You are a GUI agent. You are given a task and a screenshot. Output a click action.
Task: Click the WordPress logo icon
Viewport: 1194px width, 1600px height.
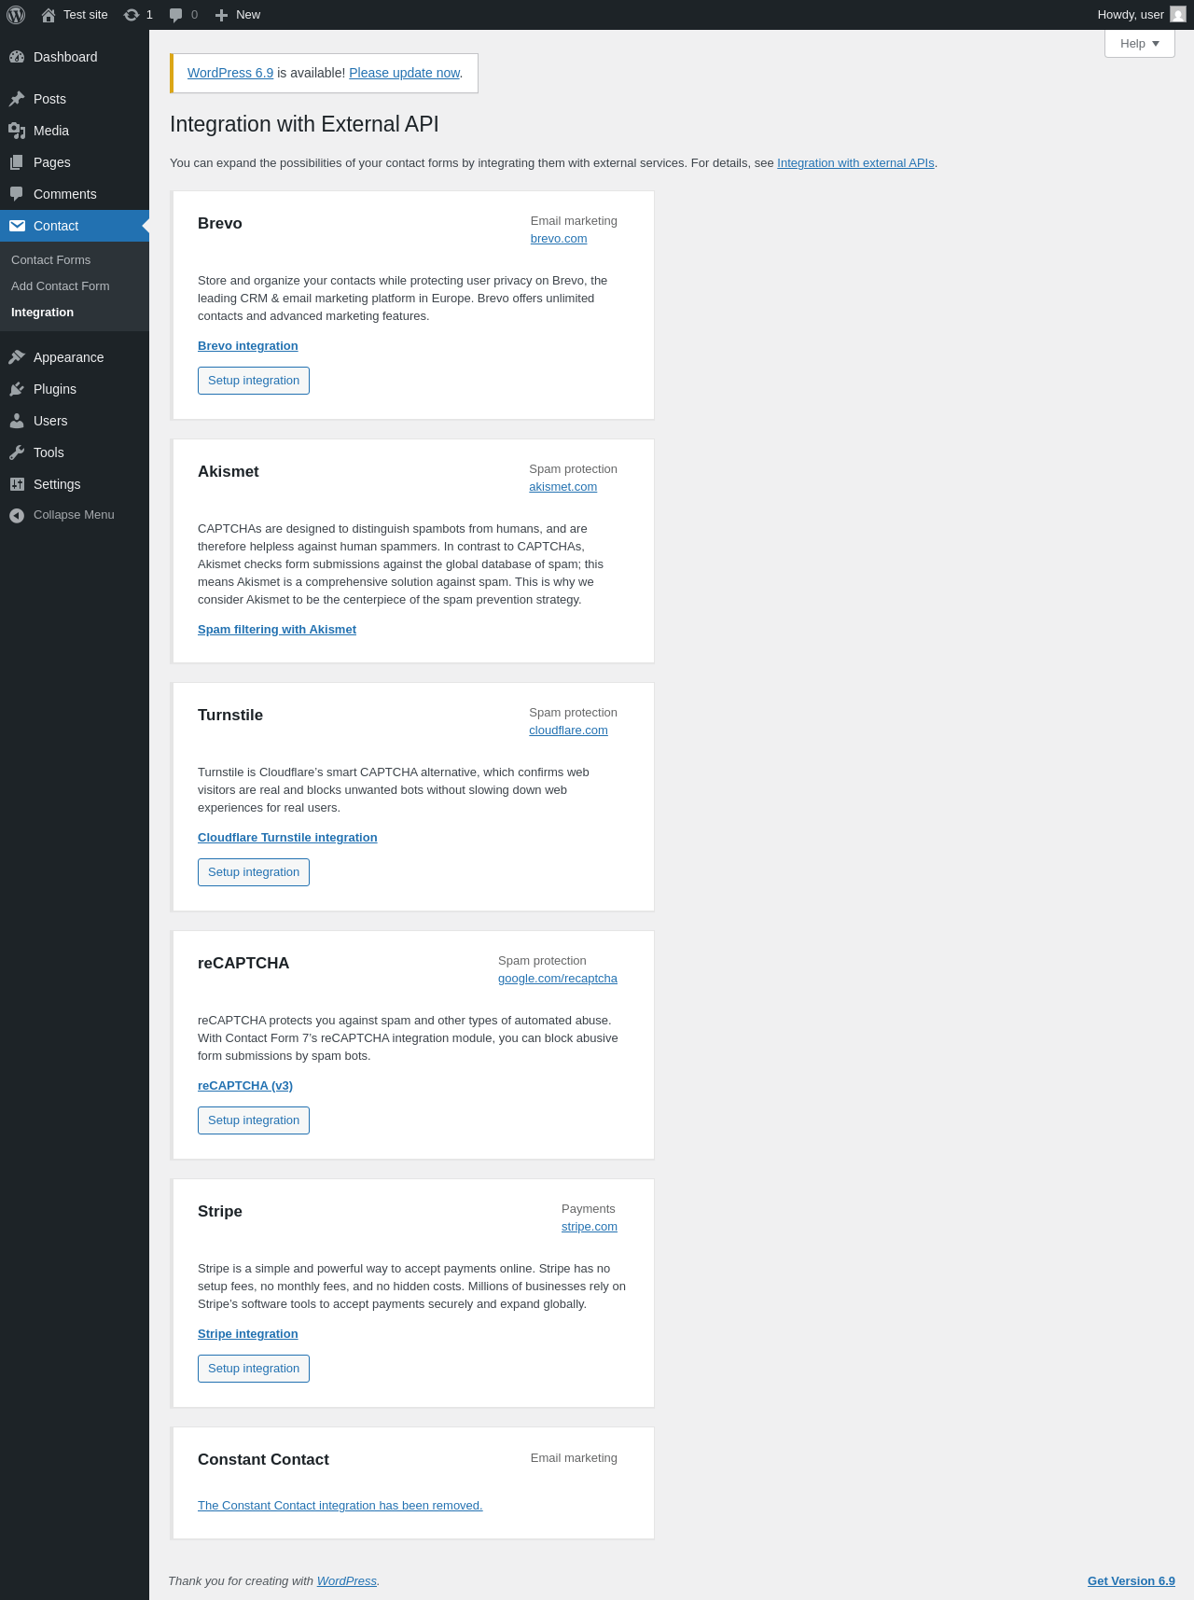point(16,15)
